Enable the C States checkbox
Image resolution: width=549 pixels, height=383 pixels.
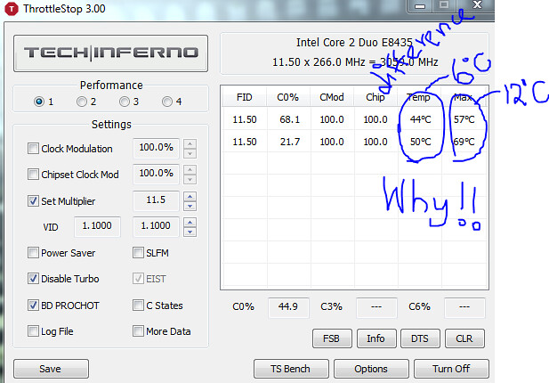[138, 306]
